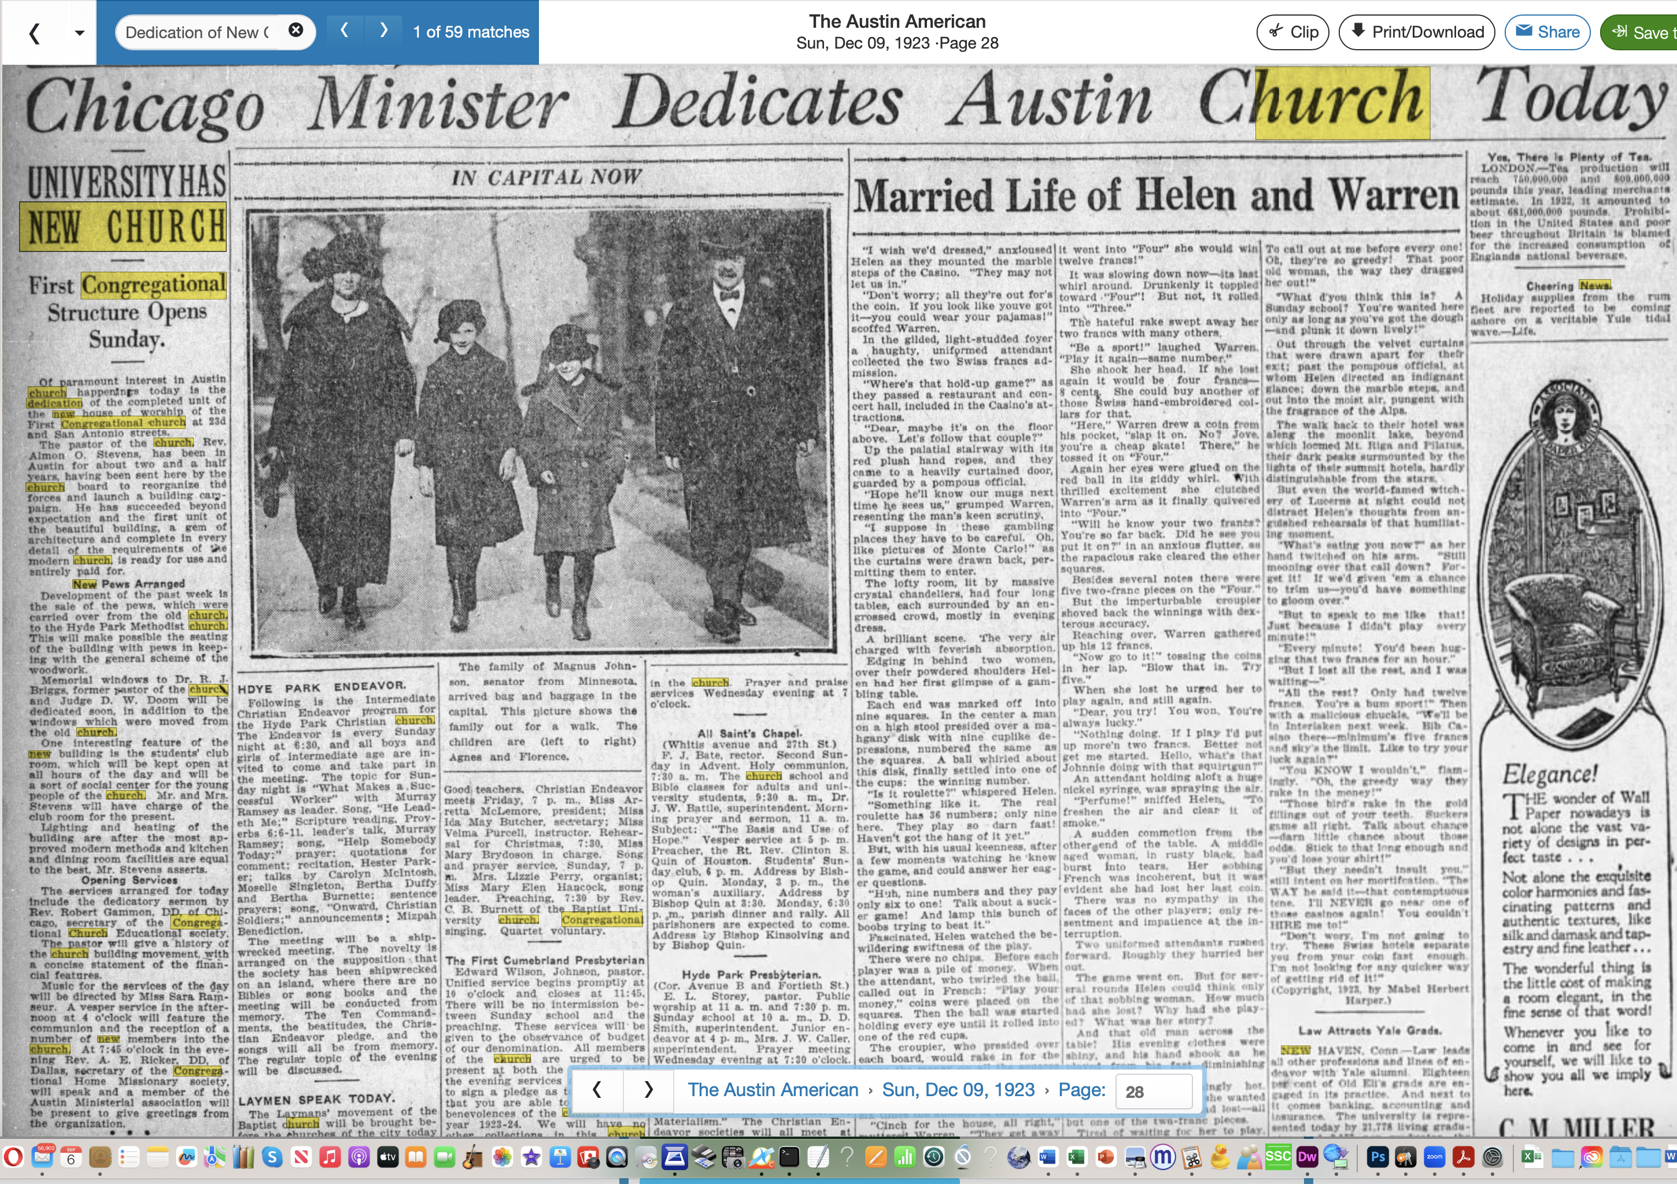The height and width of the screenshot is (1184, 1677).
Task: Click Sun, Dec 09, 1923 date link
Action: pos(958,1090)
